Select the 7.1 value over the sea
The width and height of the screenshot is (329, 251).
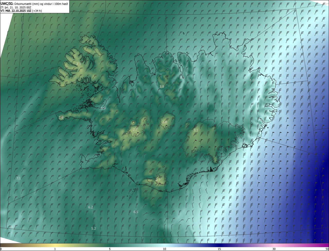coord(18,178)
